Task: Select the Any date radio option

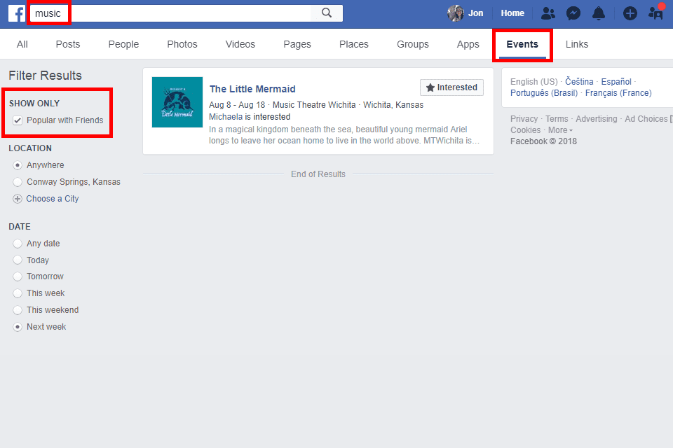Action: click(18, 244)
